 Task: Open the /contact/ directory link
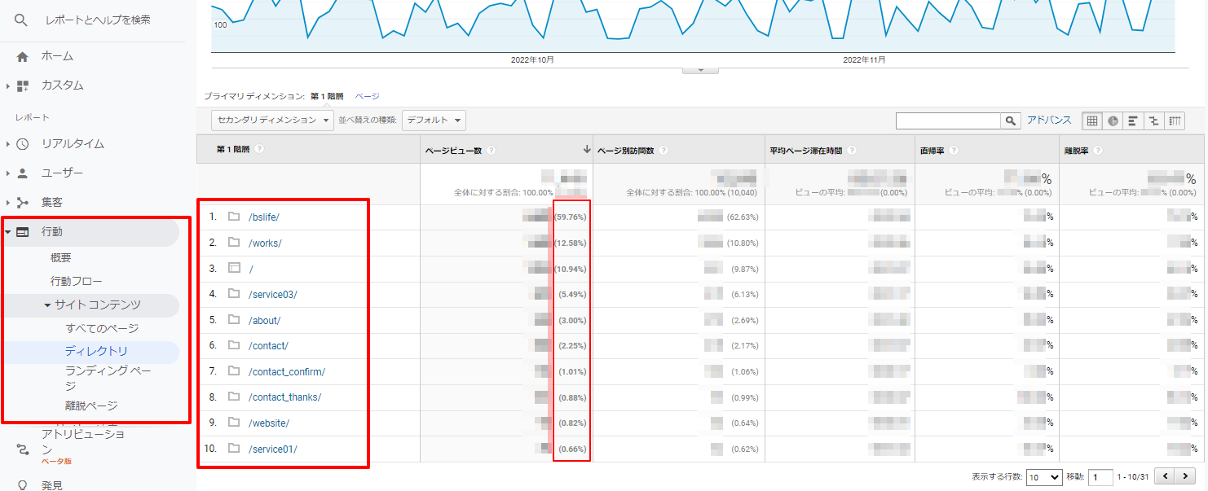pos(268,346)
